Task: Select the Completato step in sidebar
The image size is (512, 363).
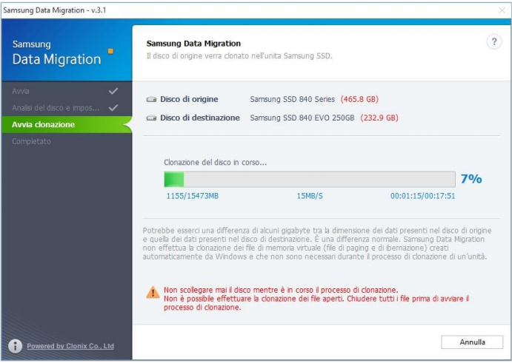Action: click(x=67, y=141)
